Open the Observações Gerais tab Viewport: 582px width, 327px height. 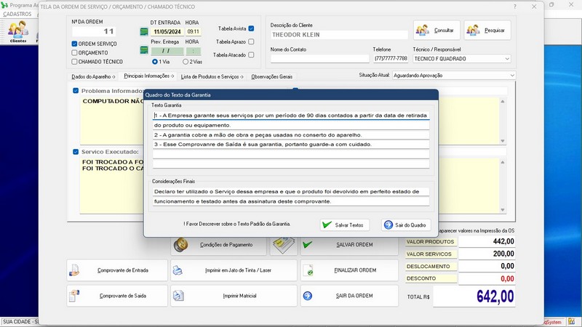[x=271, y=76]
